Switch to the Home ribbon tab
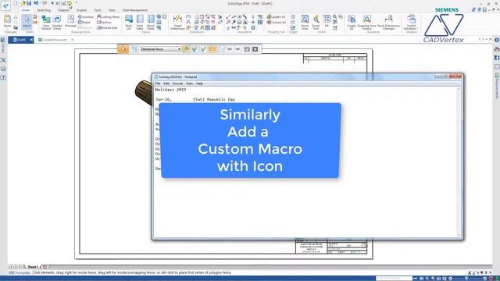 pyautogui.click(x=26, y=10)
